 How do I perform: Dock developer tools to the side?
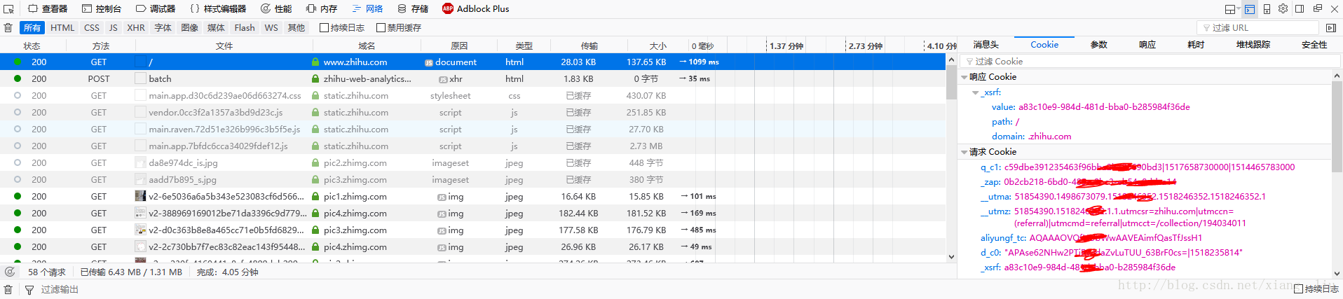click(1300, 9)
